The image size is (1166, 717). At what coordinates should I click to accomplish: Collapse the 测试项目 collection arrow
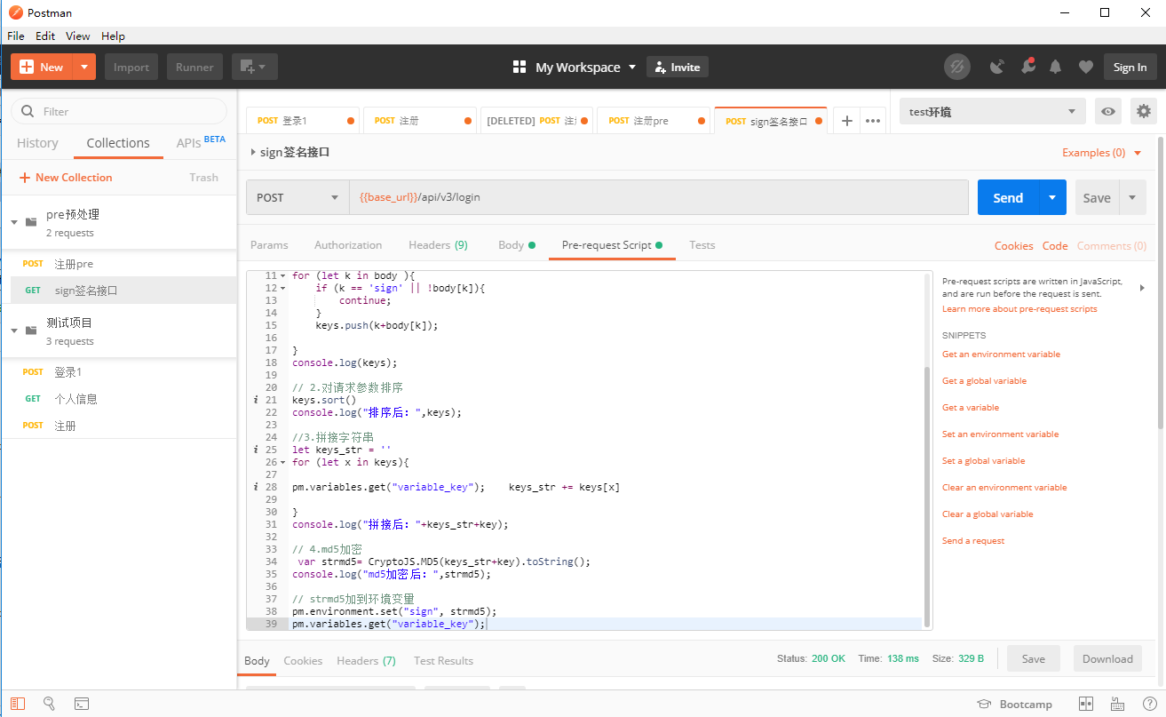(14, 331)
